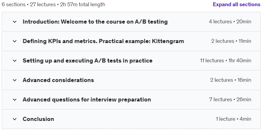This screenshot has width=262, height=131.
Task: Select Advanced considerations section title
Action: click(x=58, y=80)
